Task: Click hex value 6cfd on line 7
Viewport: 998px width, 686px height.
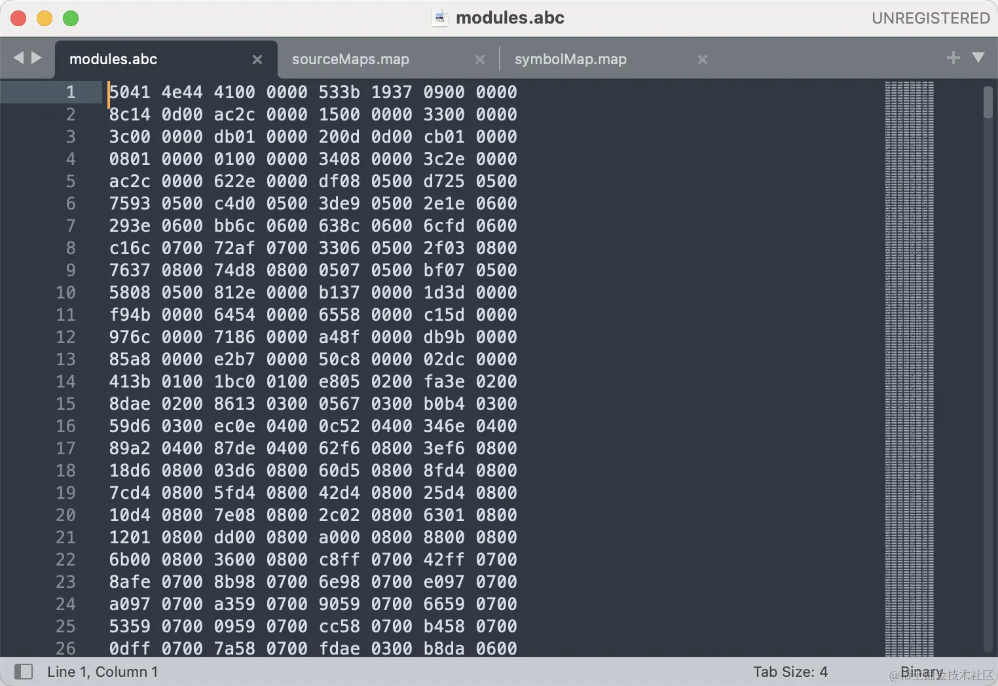Action: pos(444,226)
